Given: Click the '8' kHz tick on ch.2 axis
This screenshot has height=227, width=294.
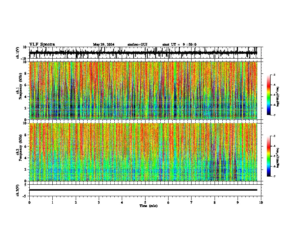Looking at the screenshot, I should pos(26,135).
